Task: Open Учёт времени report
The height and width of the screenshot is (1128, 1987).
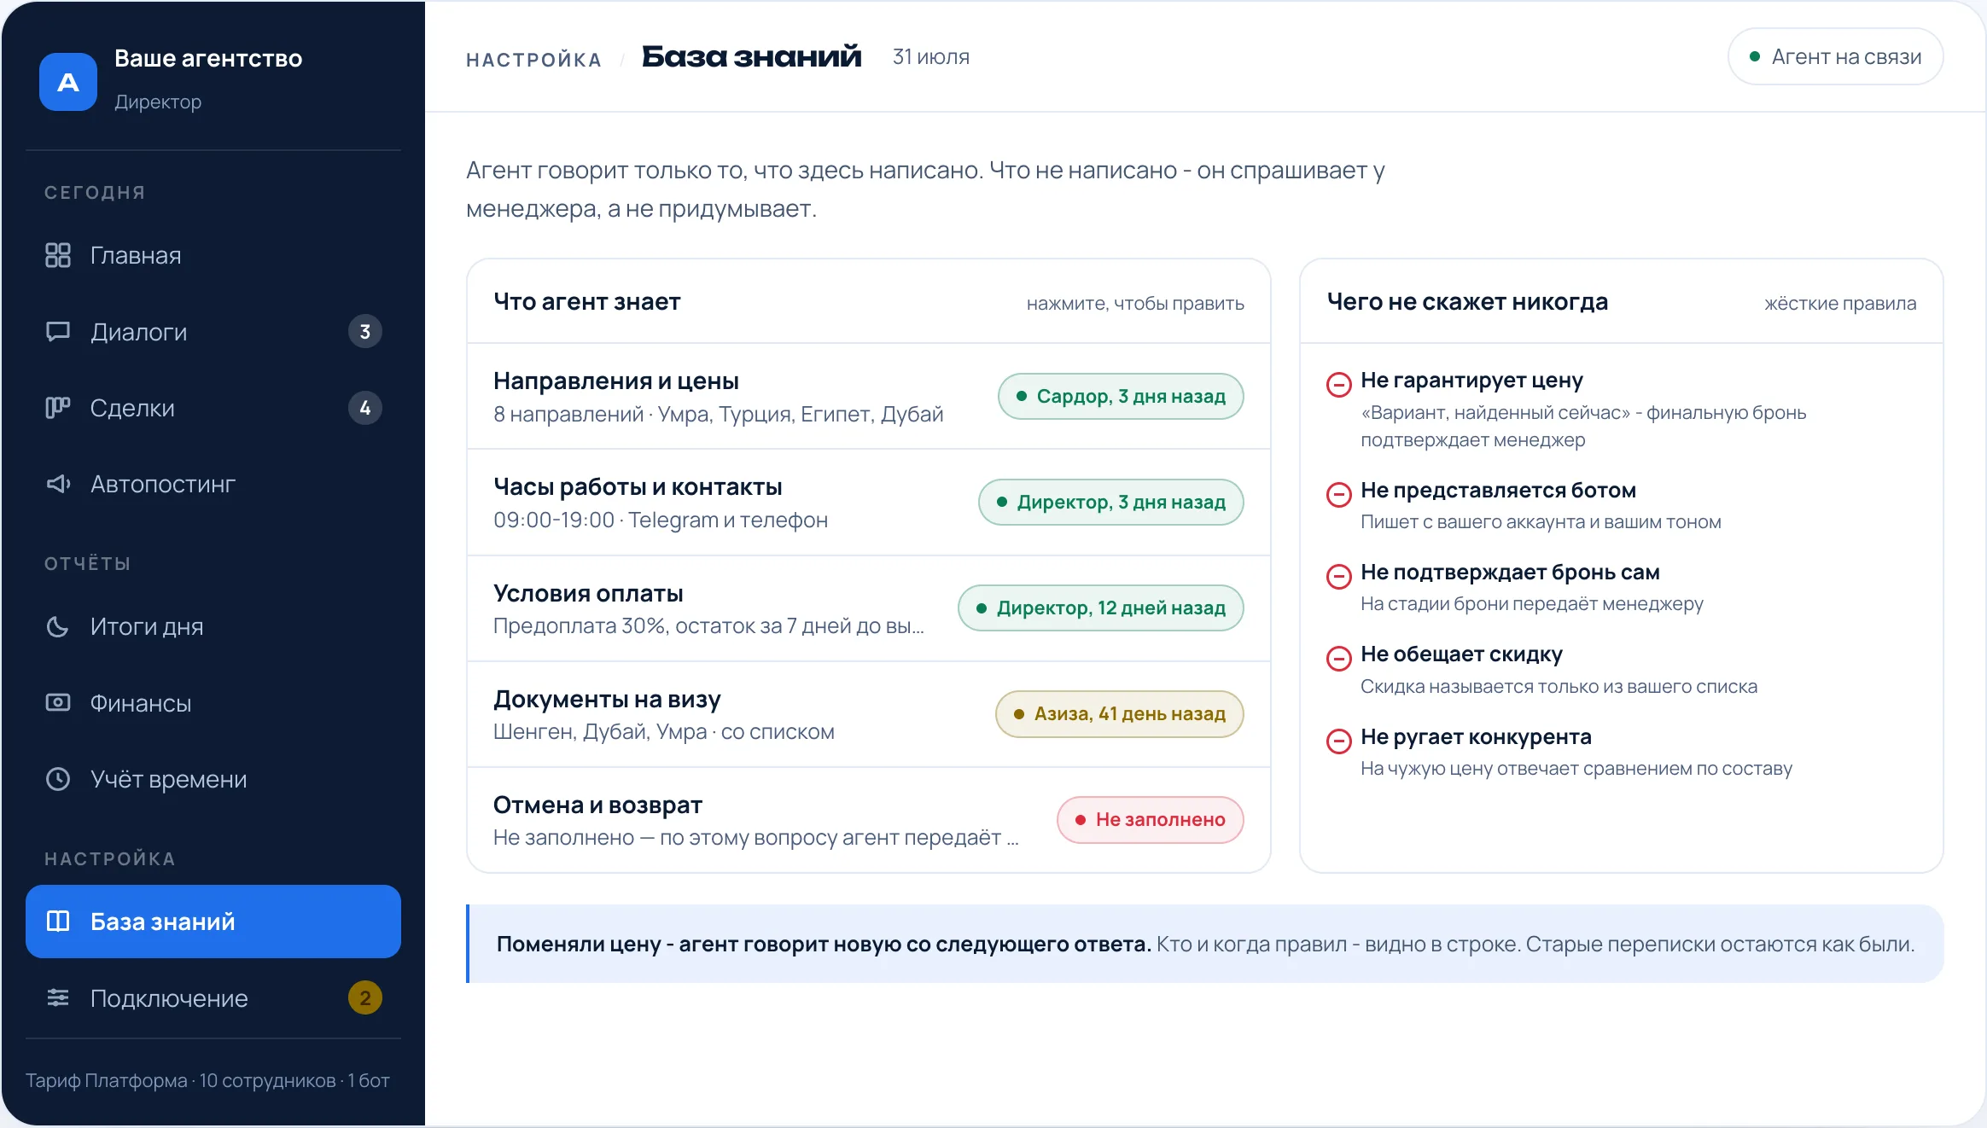Action: [x=213, y=779]
